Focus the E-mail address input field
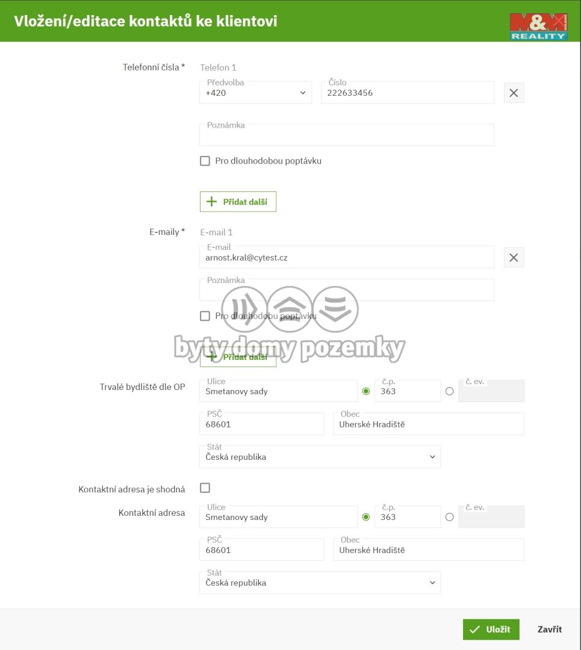Viewport: 581px width, 650px height. pos(346,258)
